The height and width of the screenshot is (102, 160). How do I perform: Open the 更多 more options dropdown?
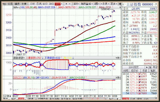[x=114, y=4]
